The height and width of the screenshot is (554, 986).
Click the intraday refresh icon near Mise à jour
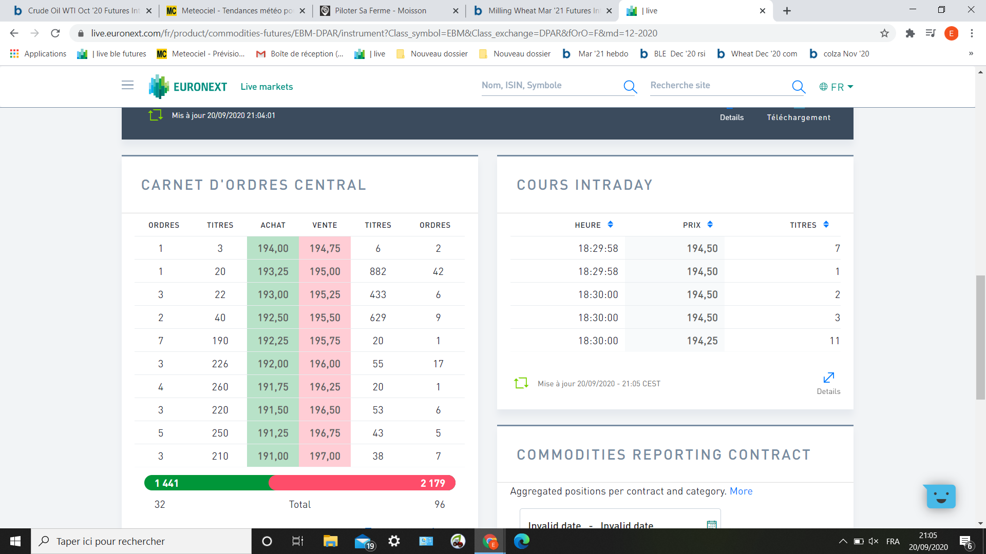(x=521, y=383)
